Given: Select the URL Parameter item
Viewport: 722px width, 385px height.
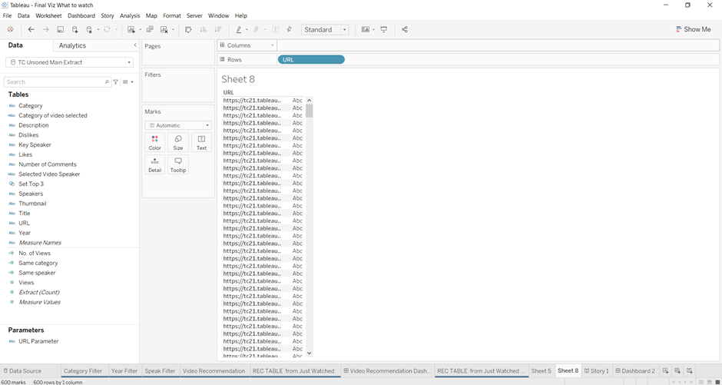Looking at the screenshot, I should tap(38, 341).
